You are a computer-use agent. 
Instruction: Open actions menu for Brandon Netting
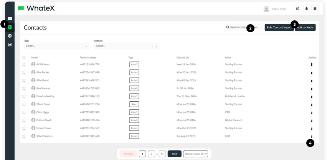[312, 96]
